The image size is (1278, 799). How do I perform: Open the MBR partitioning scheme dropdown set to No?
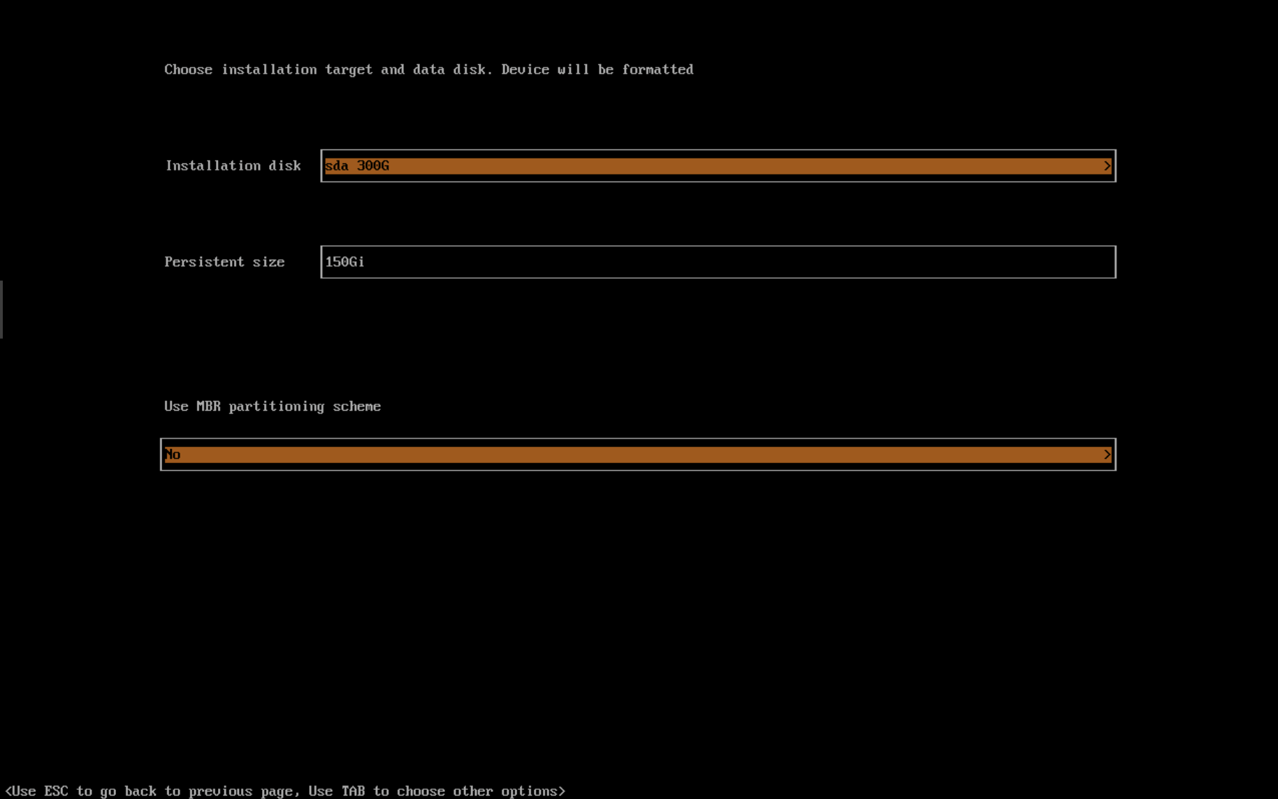point(638,455)
